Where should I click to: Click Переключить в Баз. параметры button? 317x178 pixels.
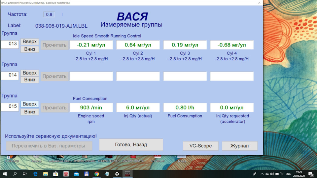[x=49, y=146]
